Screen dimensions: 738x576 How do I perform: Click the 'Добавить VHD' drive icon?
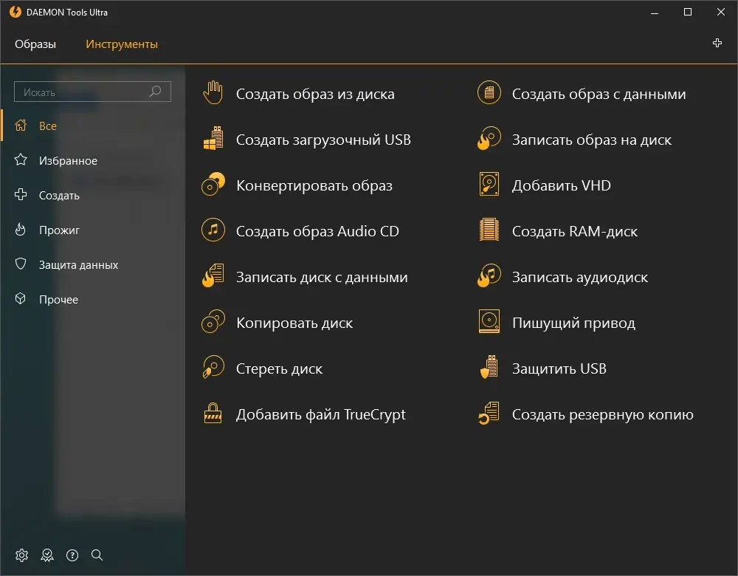coord(489,185)
